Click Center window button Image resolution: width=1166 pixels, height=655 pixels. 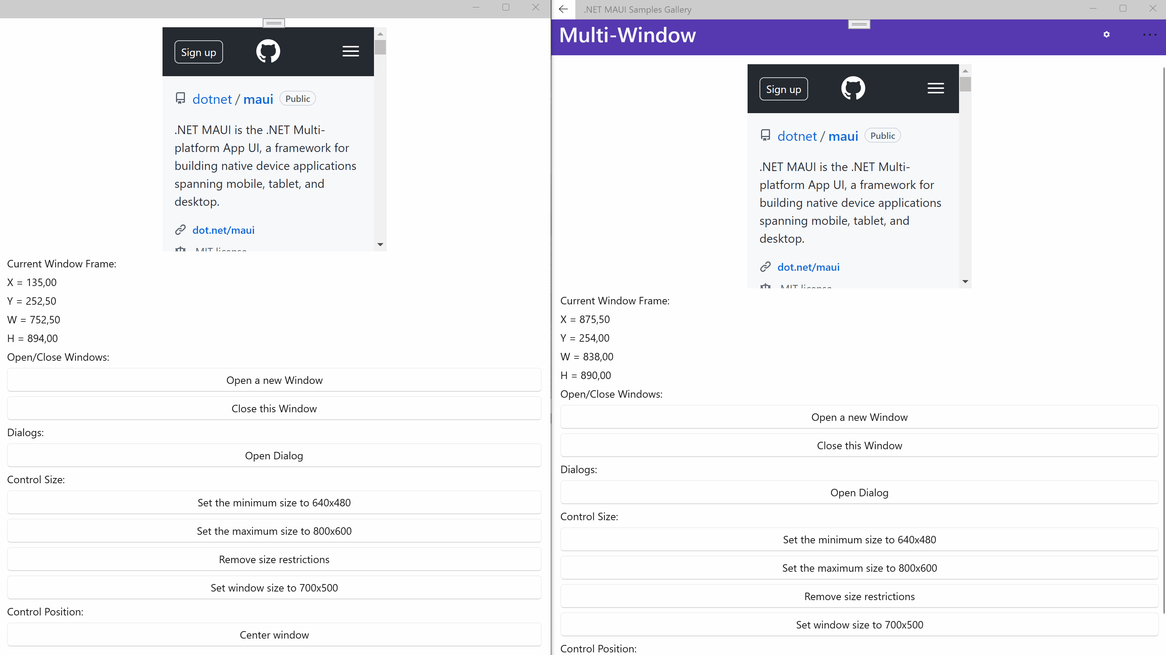[x=274, y=635]
